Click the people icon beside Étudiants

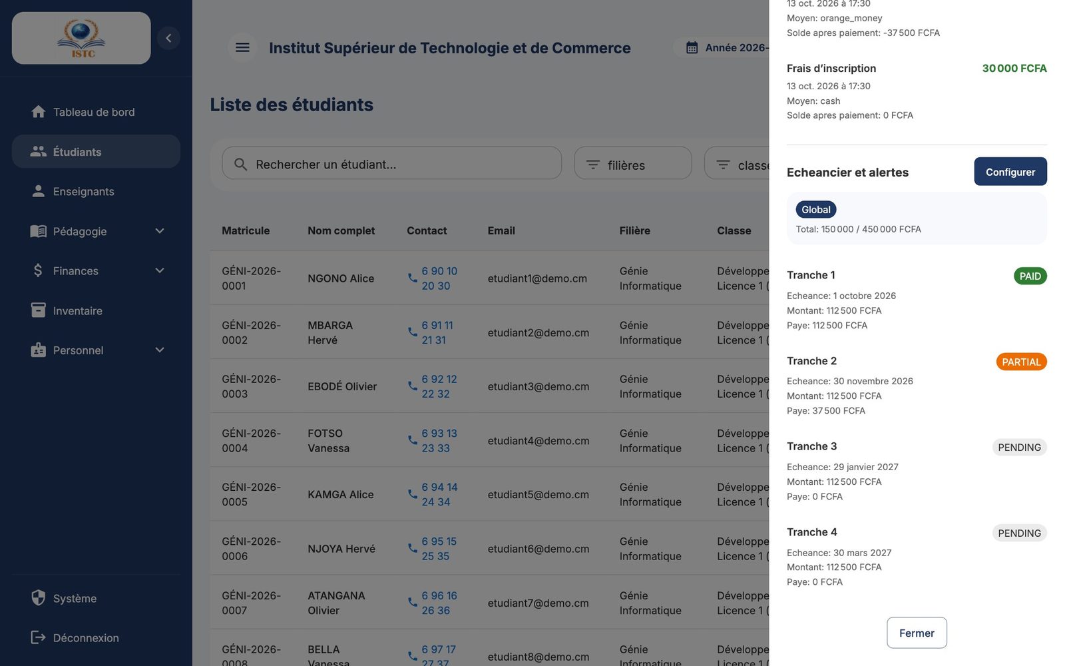pos(39,151)
